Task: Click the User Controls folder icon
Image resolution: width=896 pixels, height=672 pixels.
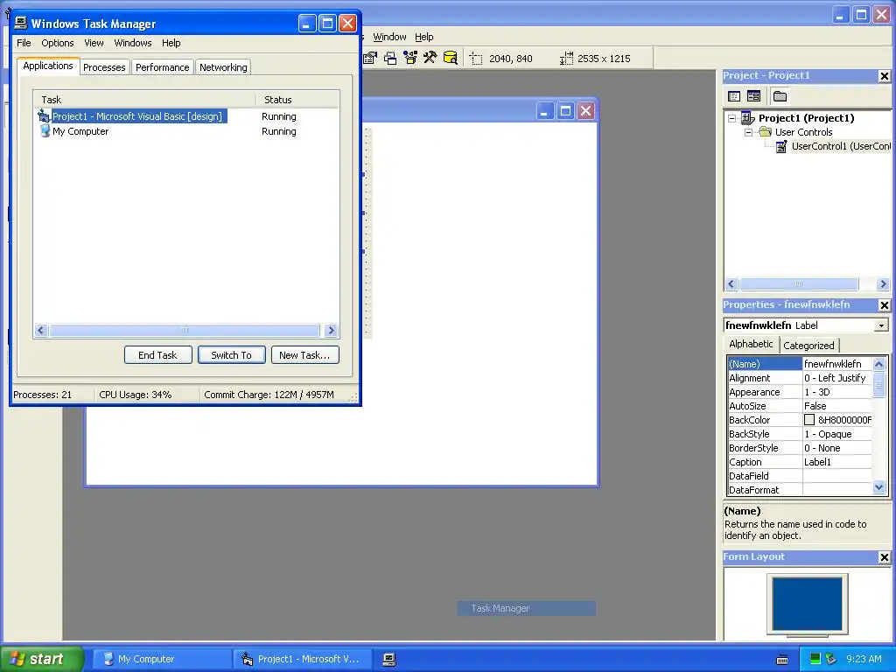Action: [x=765, y=132]
